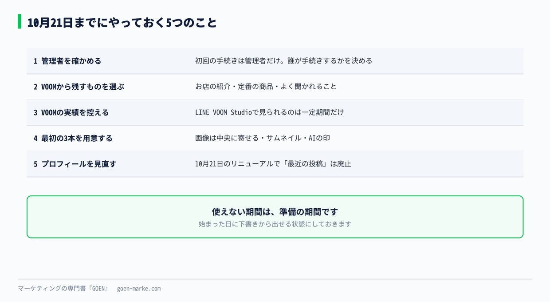Click the text '初回の手続きは管理者だけ。誰が手続きするかを決める'
This screenshot has height=302, width=550.
pos(283,61)
